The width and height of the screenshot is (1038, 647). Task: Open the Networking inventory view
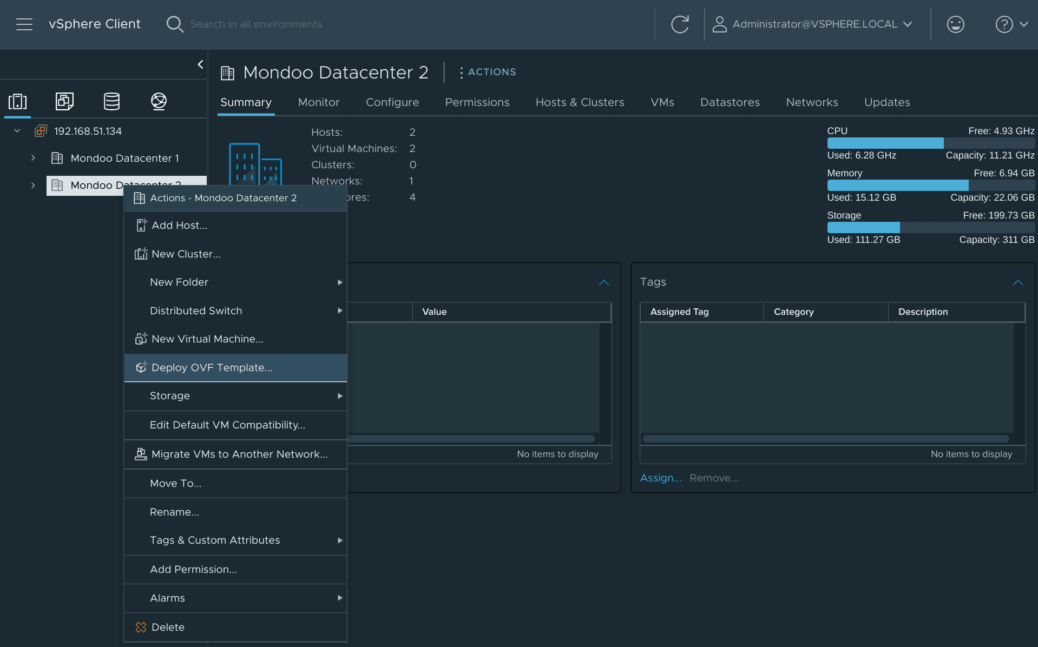[x=159, y=101]
